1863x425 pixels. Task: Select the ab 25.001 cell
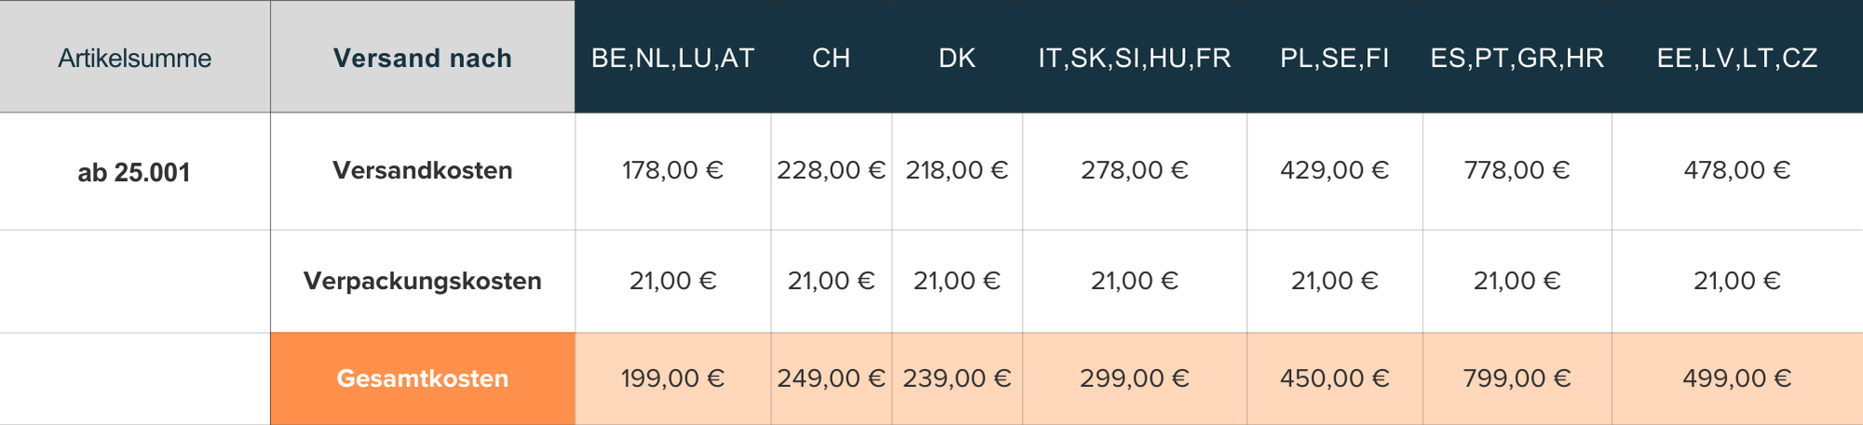point(134,172)
